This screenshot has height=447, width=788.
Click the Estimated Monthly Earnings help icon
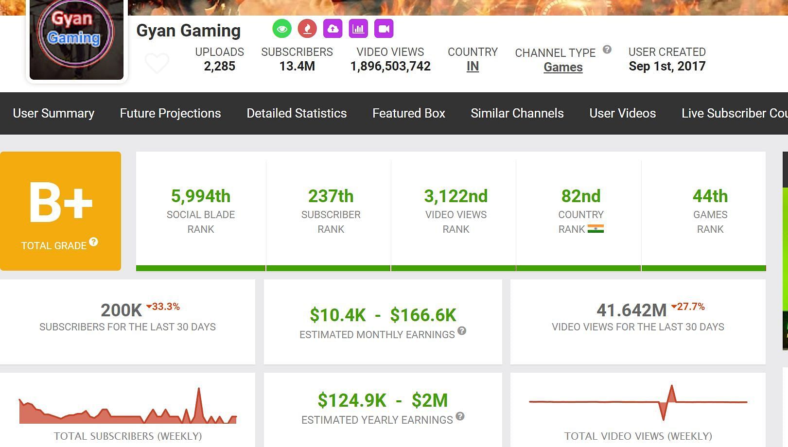[x=462, y=330]
